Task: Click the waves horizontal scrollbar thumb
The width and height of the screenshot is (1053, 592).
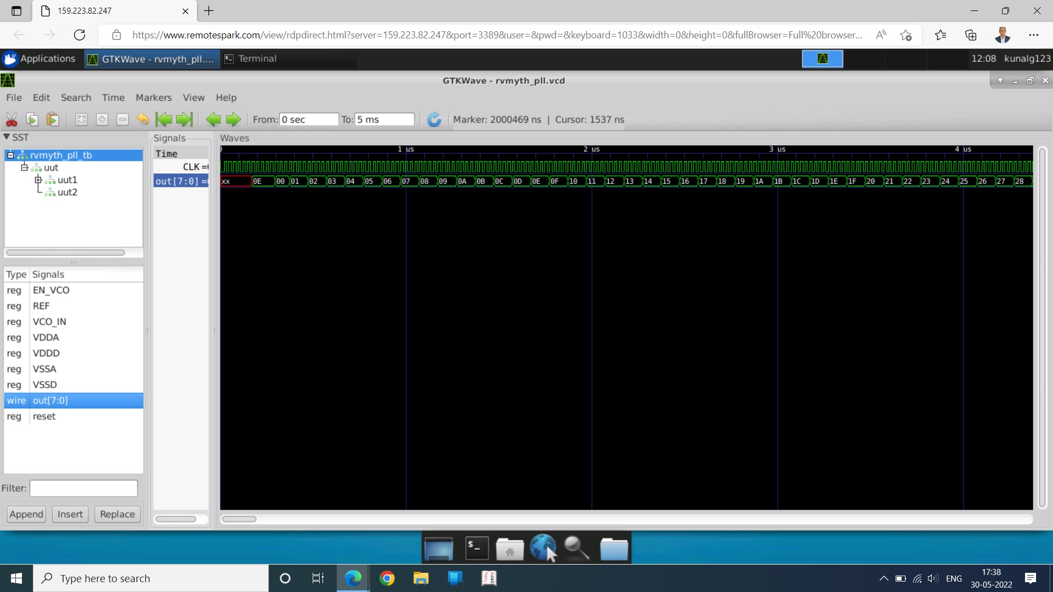Action: (x=239, y=519)
